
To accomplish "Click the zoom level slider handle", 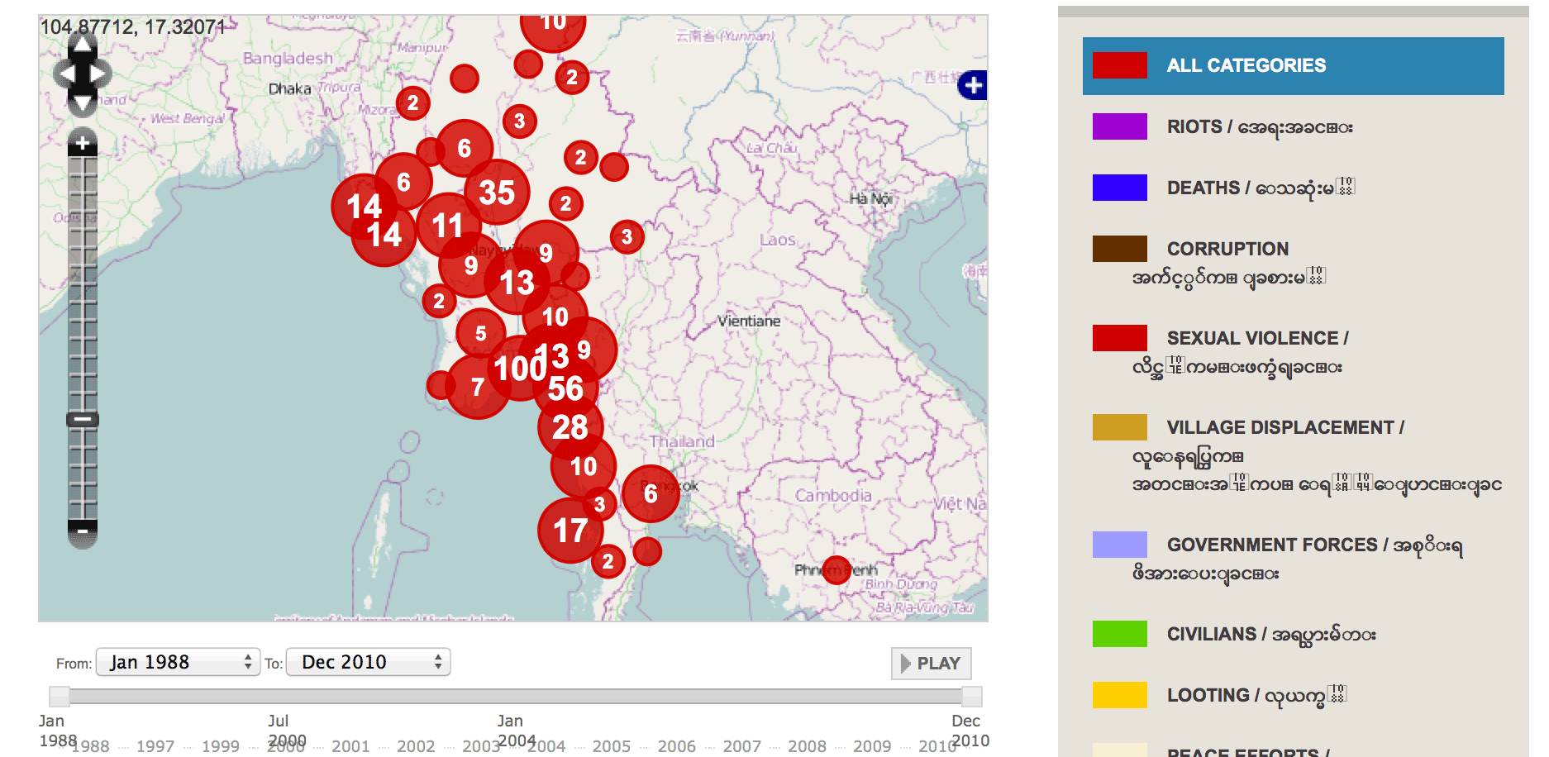I will [x=82, y=419].
